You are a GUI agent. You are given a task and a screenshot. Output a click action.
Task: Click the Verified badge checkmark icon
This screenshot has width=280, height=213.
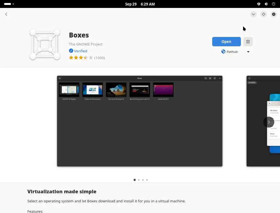(x=71, y=51)
